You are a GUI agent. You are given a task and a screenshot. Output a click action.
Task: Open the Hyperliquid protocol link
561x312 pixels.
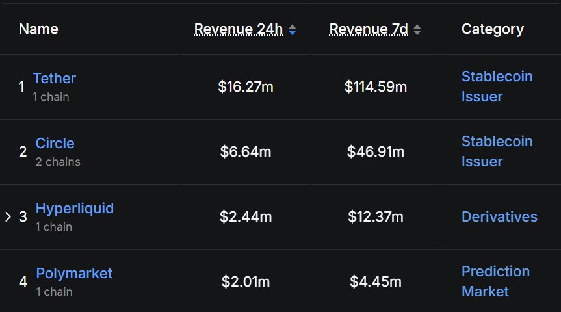[x=74, y=209]
